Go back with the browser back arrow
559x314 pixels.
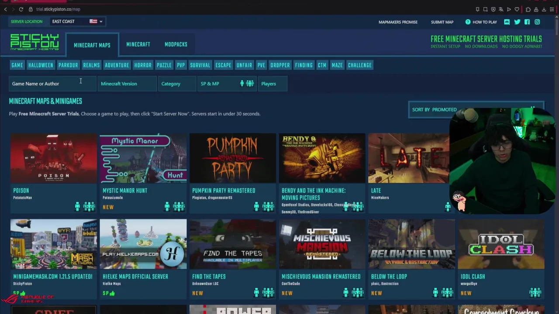click(5, 9)
